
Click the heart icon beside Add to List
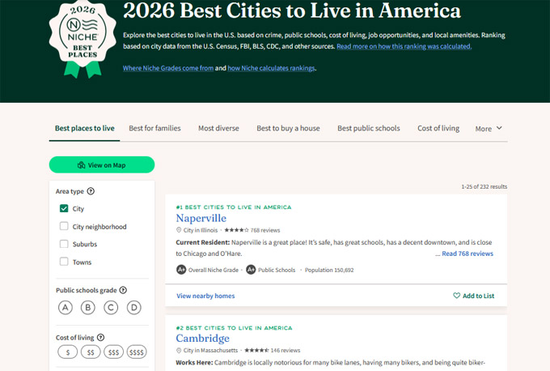click(456, 296)
